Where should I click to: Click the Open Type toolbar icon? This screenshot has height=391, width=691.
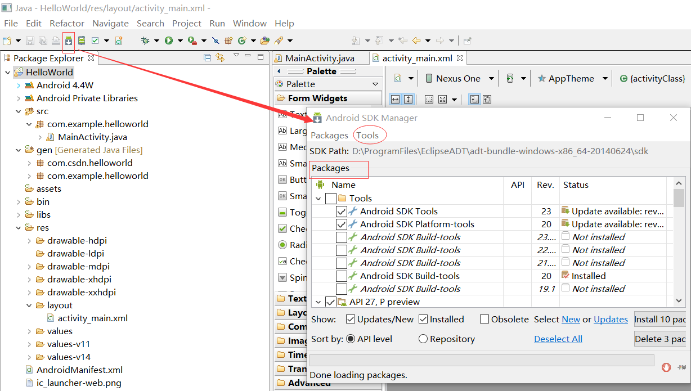click(x=264, y=41)
